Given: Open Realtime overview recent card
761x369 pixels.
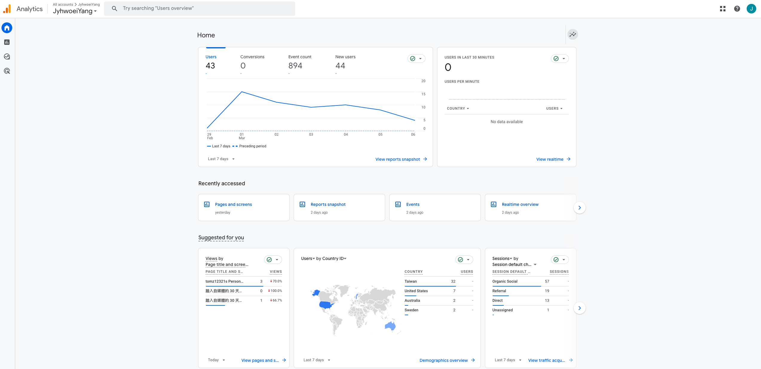Looking at the screenshot, I should tap(531, 208).
